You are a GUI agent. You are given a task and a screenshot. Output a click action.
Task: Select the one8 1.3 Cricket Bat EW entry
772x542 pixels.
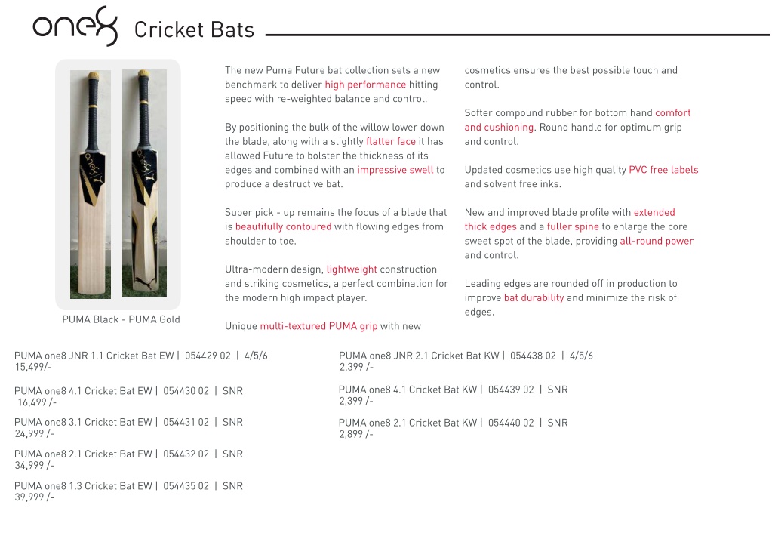point(128,491)
